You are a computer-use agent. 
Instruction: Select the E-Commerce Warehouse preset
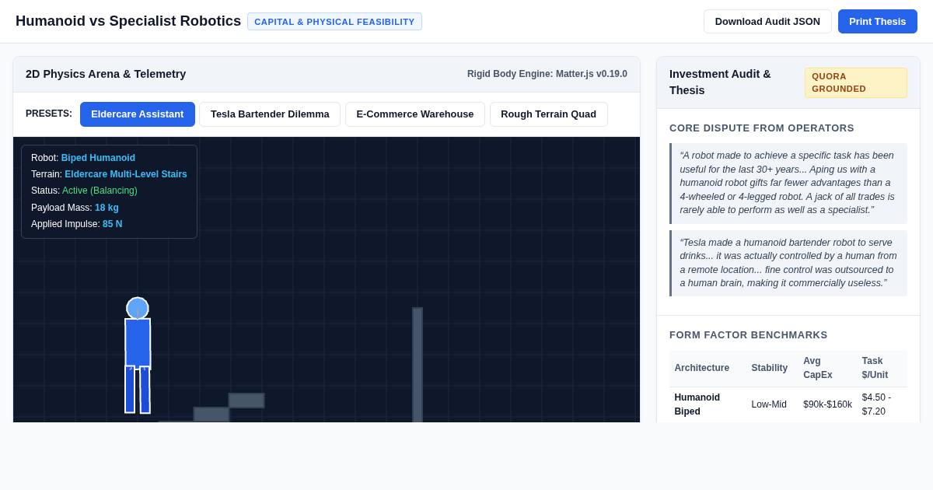[x=415, y=114]
